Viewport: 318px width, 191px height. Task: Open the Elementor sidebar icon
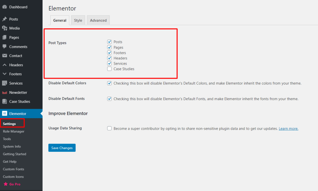4,113
